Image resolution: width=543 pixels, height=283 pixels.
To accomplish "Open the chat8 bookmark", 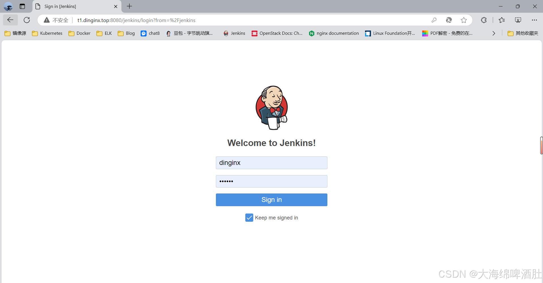I will pos(150,33).
